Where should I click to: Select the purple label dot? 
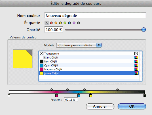tap(74, 23)
